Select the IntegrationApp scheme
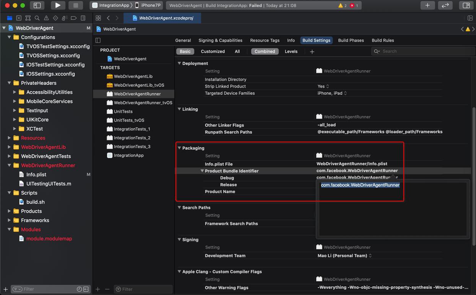476x295 pixels. (111, 5)
